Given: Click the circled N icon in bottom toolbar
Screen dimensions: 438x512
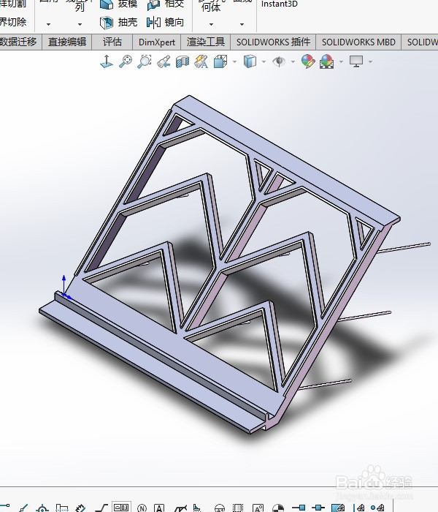Looking at the screenshot, I should click(142, 508).
